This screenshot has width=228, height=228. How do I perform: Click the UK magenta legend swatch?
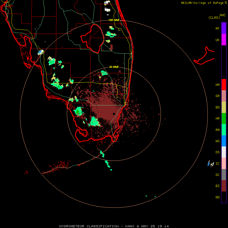coord(224,40)
